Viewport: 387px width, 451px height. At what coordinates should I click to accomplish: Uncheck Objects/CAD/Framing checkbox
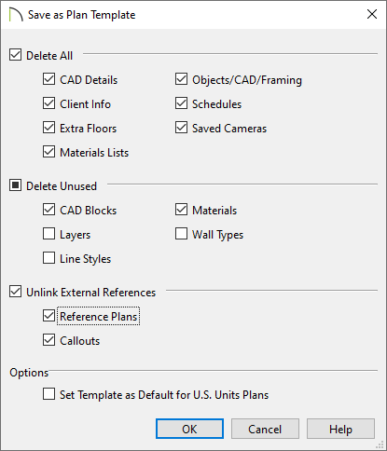(x=181, y=79)
